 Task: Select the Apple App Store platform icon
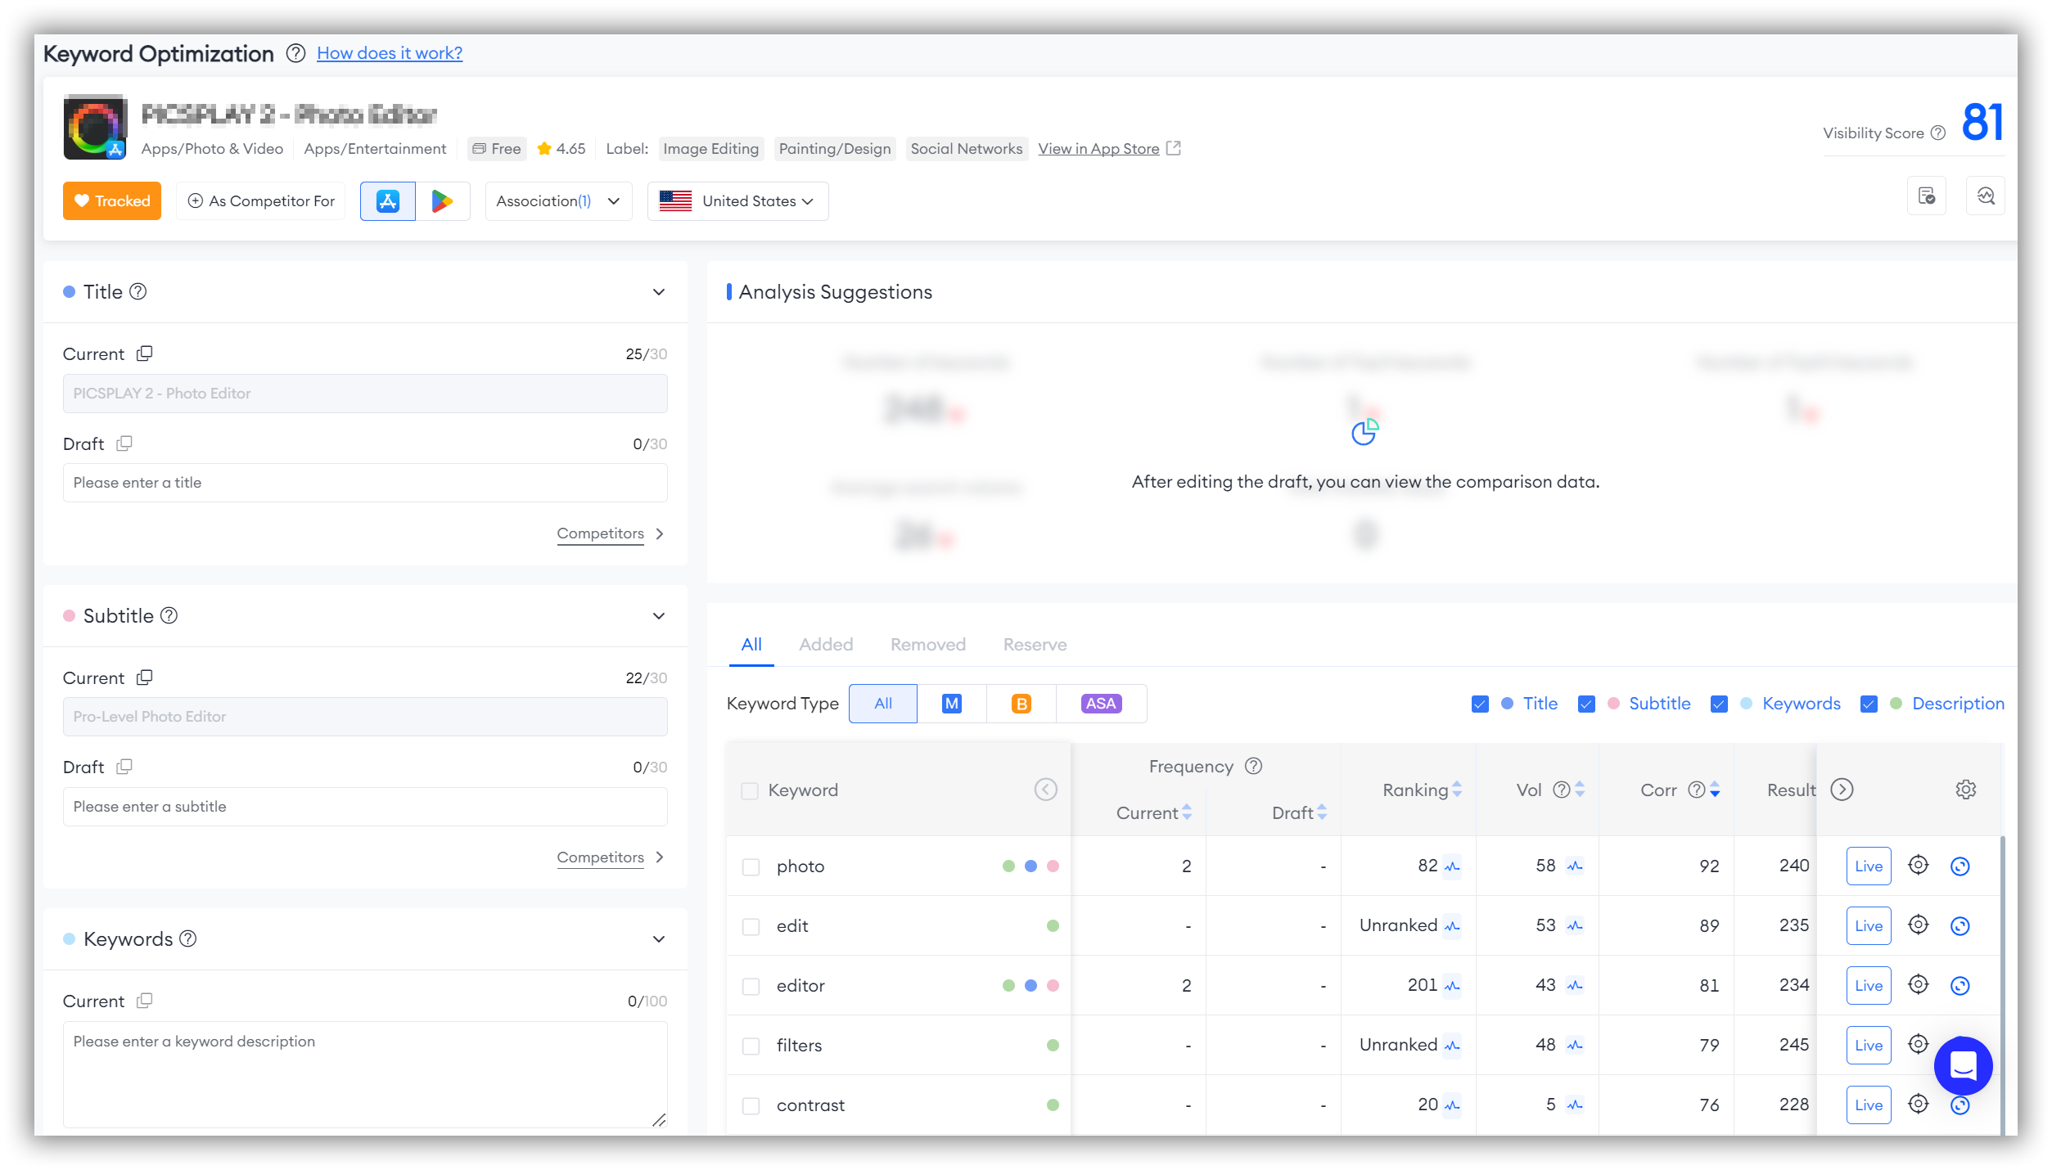pos(387,201)
